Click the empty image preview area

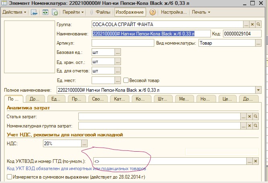[x=29, y=47]
